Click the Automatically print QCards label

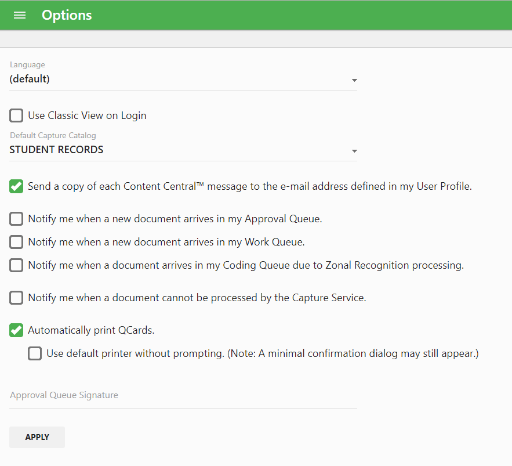(91, 330)
